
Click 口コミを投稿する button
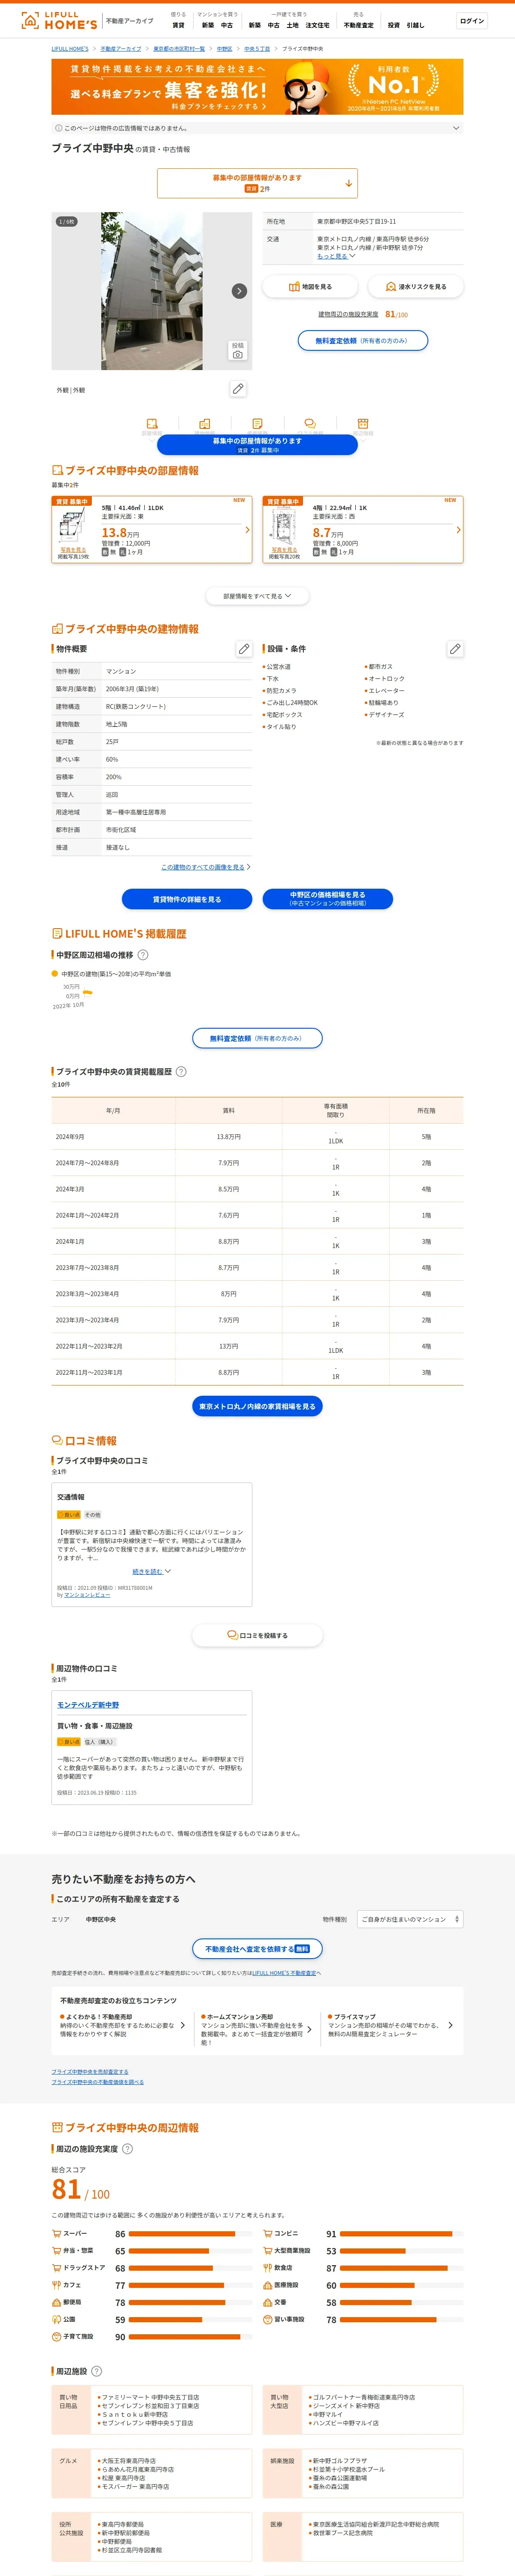(257, 1636)
